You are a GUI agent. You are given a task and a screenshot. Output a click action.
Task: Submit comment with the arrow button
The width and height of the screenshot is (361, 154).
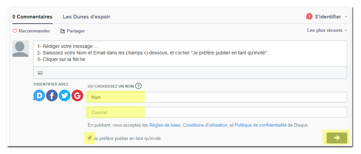[337, 138]
